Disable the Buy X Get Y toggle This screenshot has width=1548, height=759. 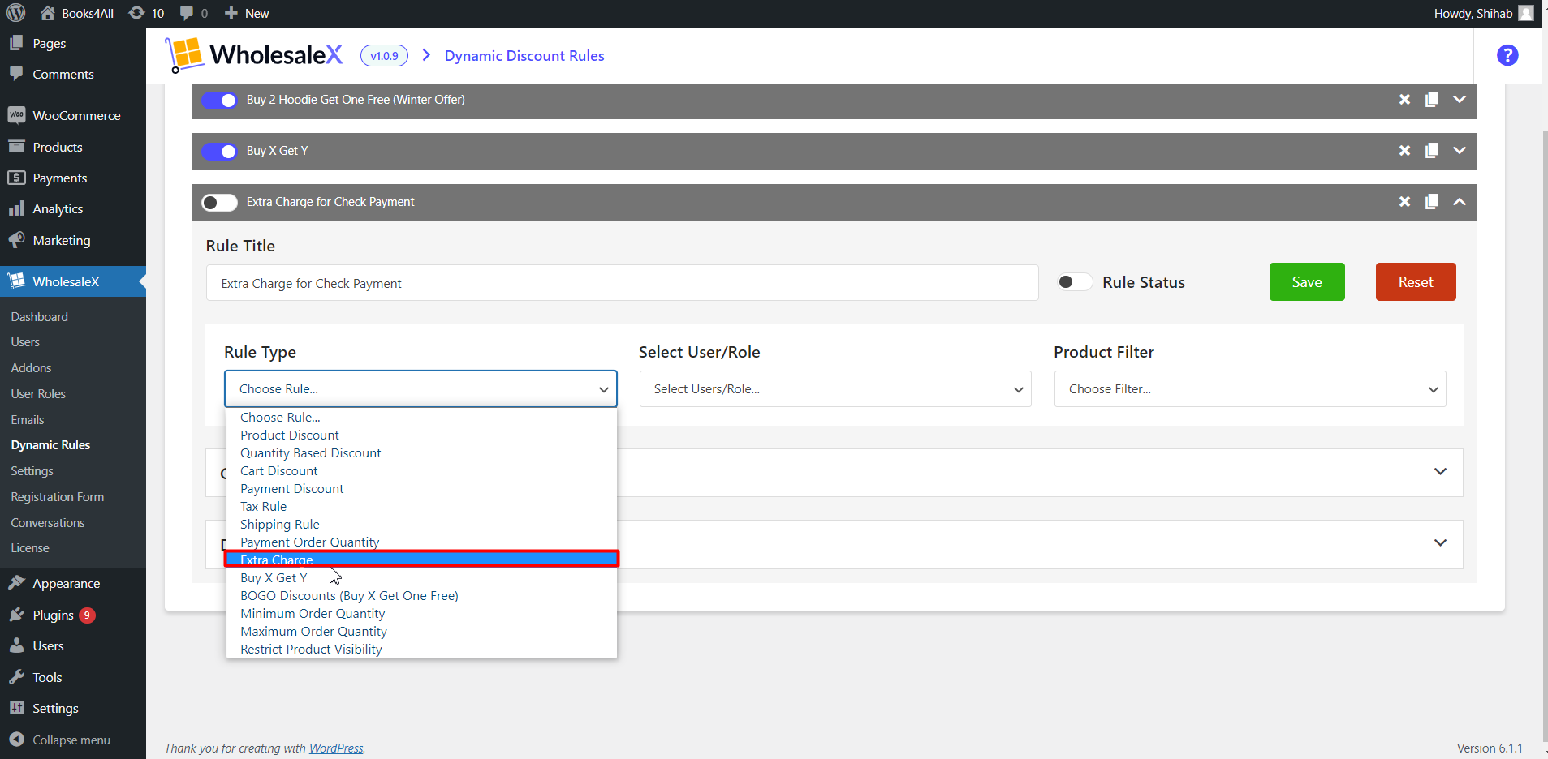(x=219, y=151)
